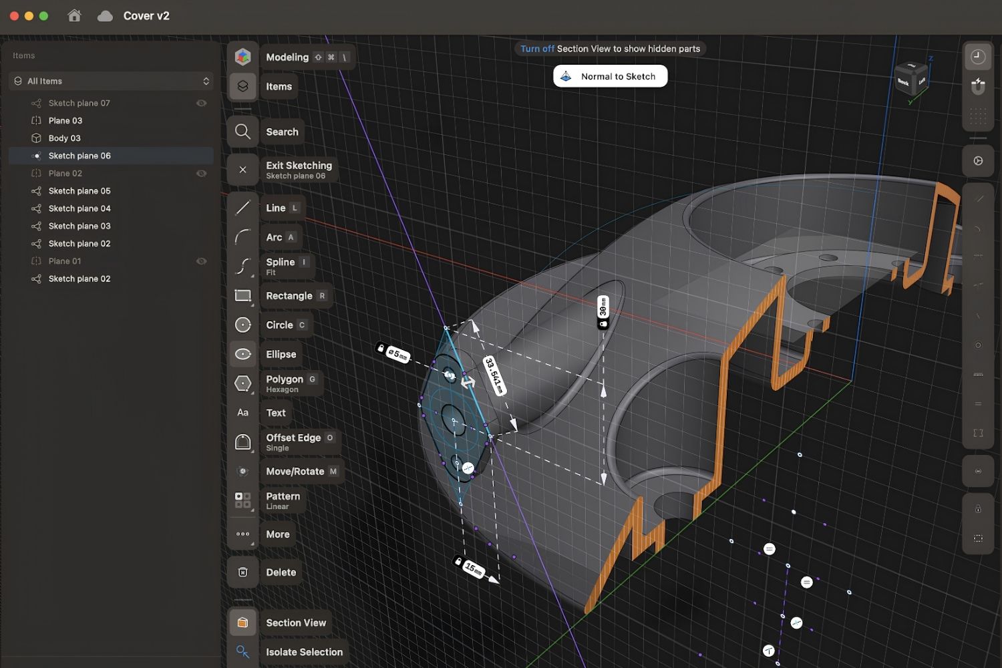Select the Move/Rotate tool icon

pyautogui.click(x=242, y=471)
